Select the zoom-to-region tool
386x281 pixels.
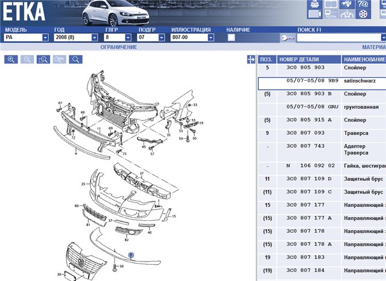point(43,59)
